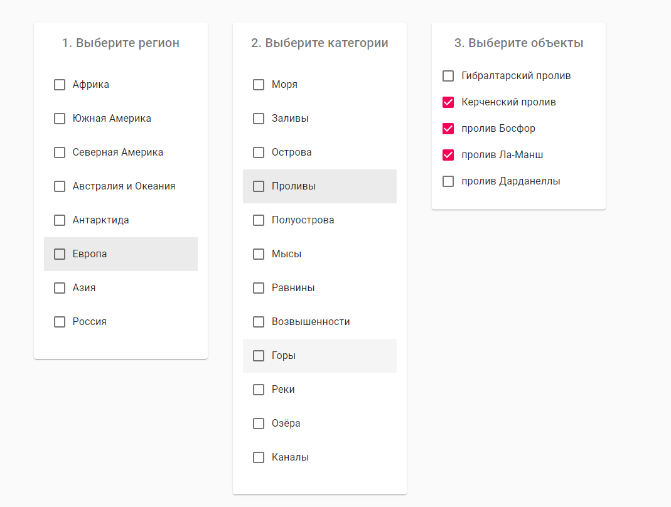The height and width of the screenshot is (507, 671).
Task: Select Южная Америка region checkbox
Action: pos(60,119)
